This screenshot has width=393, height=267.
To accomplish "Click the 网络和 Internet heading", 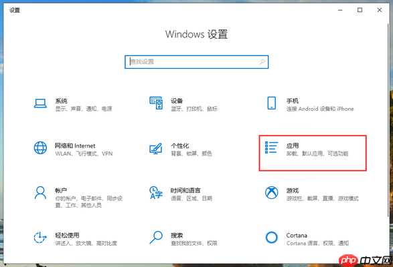I will 75,146.
